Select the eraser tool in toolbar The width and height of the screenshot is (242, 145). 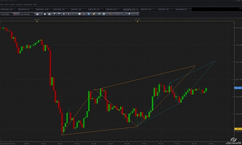[129, 14]
